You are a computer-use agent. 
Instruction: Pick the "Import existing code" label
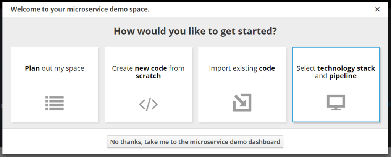click(x=242, y=68)
